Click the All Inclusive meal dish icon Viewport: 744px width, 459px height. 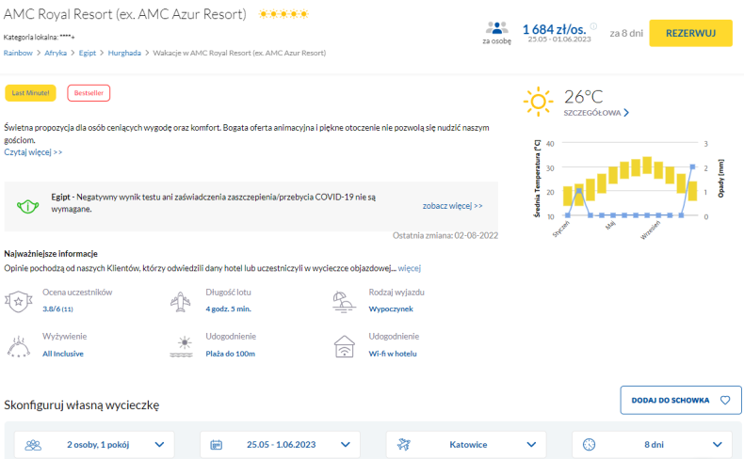tap(19, 347)
